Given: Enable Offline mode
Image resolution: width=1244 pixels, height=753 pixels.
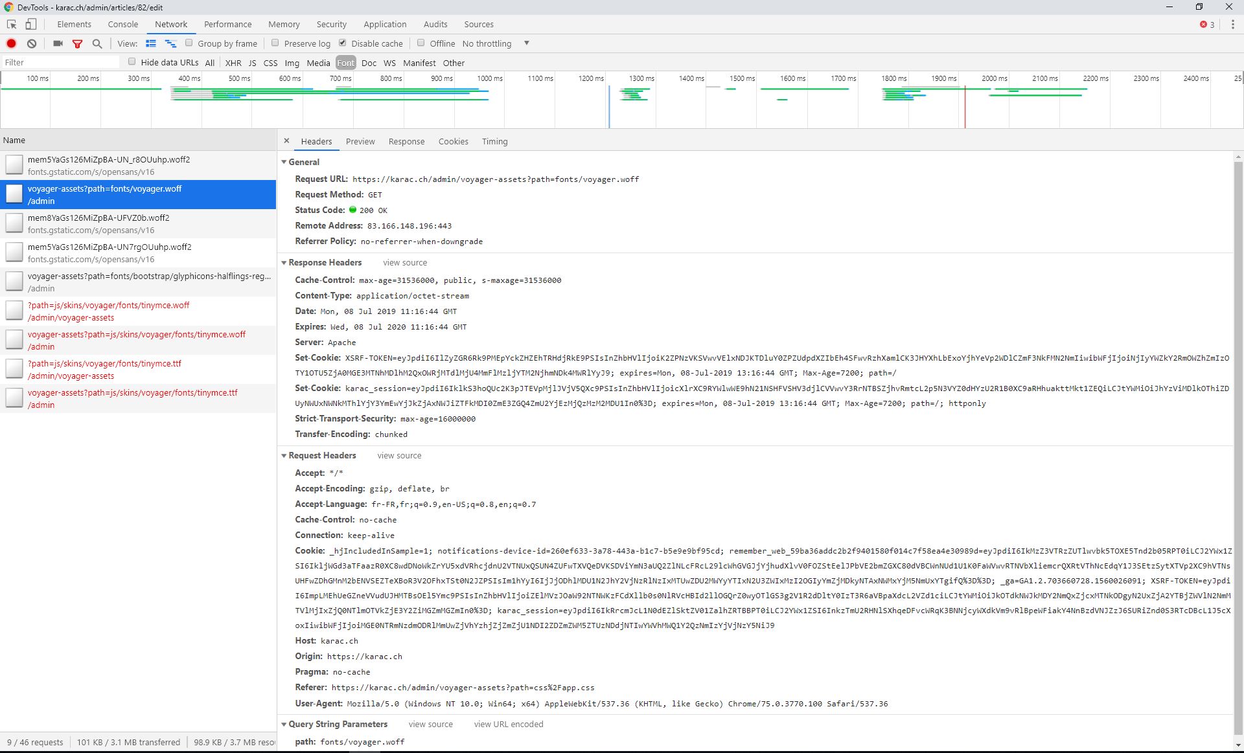Looking at the screenshot, I should 421,43.
